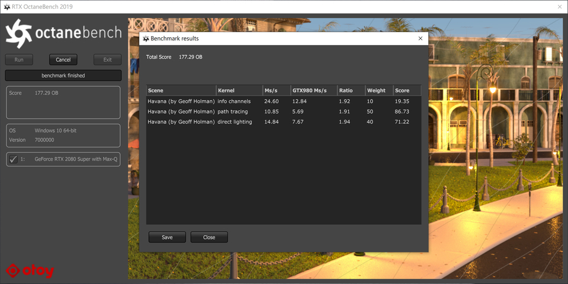The height and width of the screenshot is (284, 568).
Task: Click the Octane icon in Benchmark results title
Action: coord(146,38)
